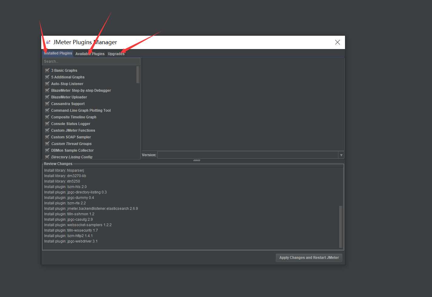432x297 pixels.
Task: Toggle the Auto-Stop Listener checkbox
Action: pos(47,84)
